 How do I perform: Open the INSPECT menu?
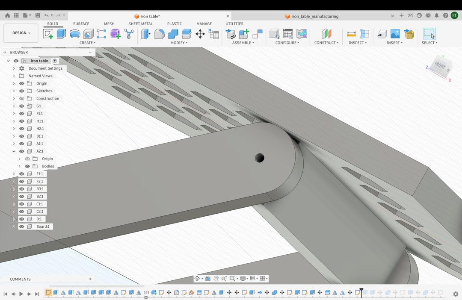[x=357, y=43]
